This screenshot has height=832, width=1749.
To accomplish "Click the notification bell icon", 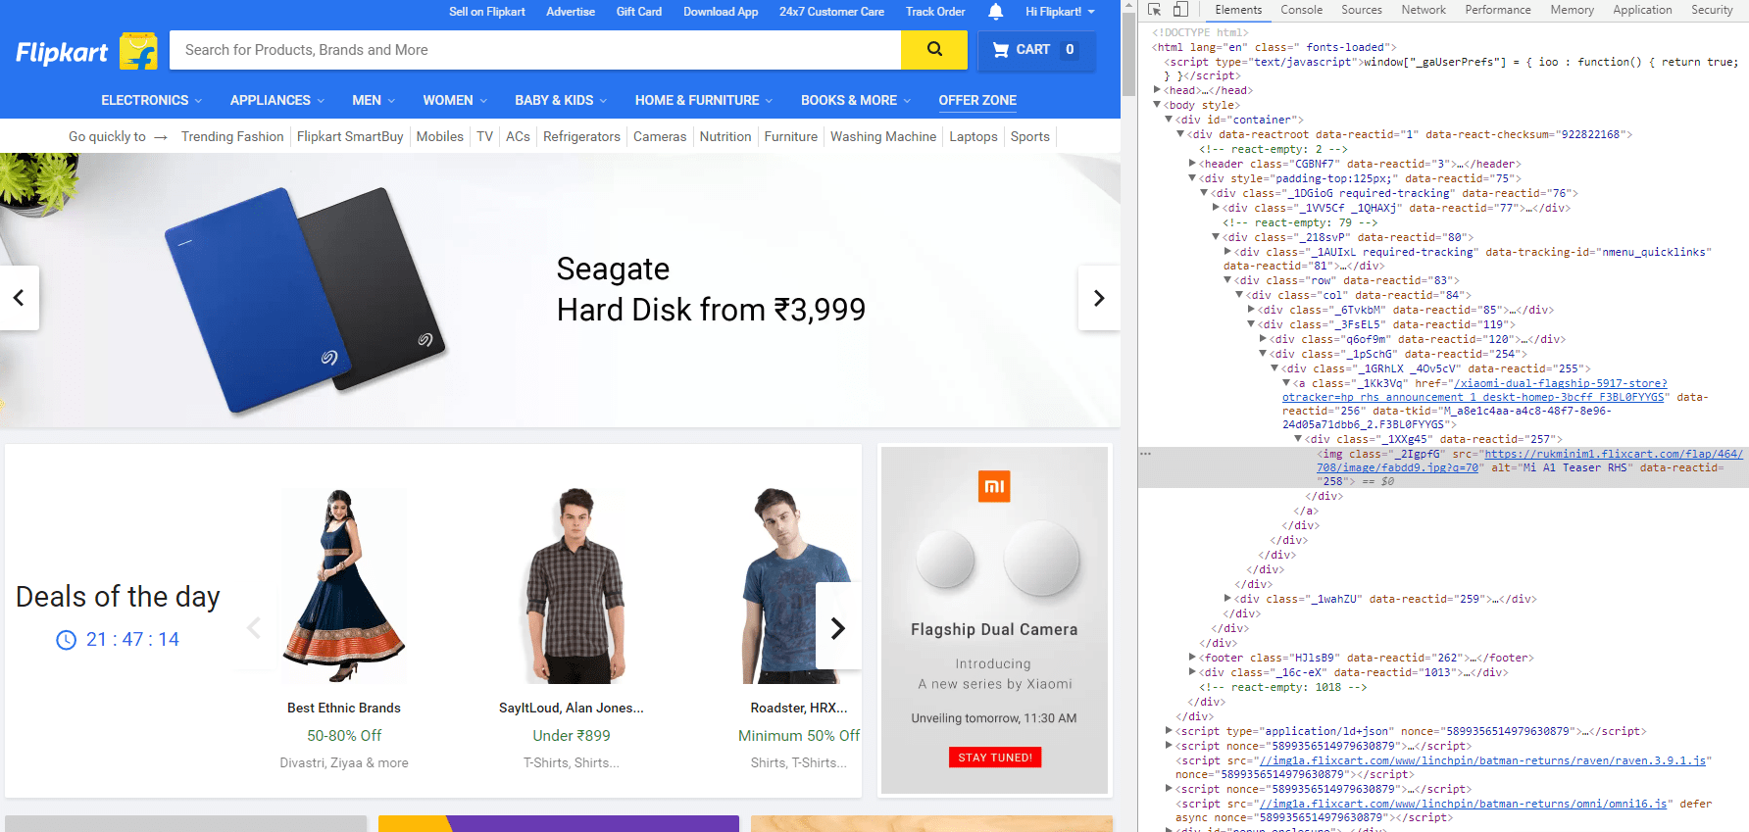I will (x=995, y=12).
